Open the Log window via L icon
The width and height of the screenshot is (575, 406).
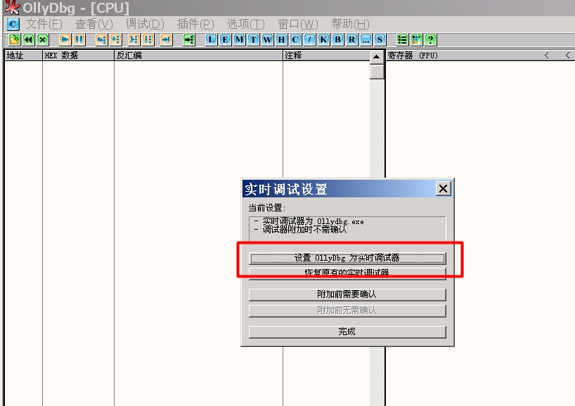pyautogui.click(x=211, y=40)
